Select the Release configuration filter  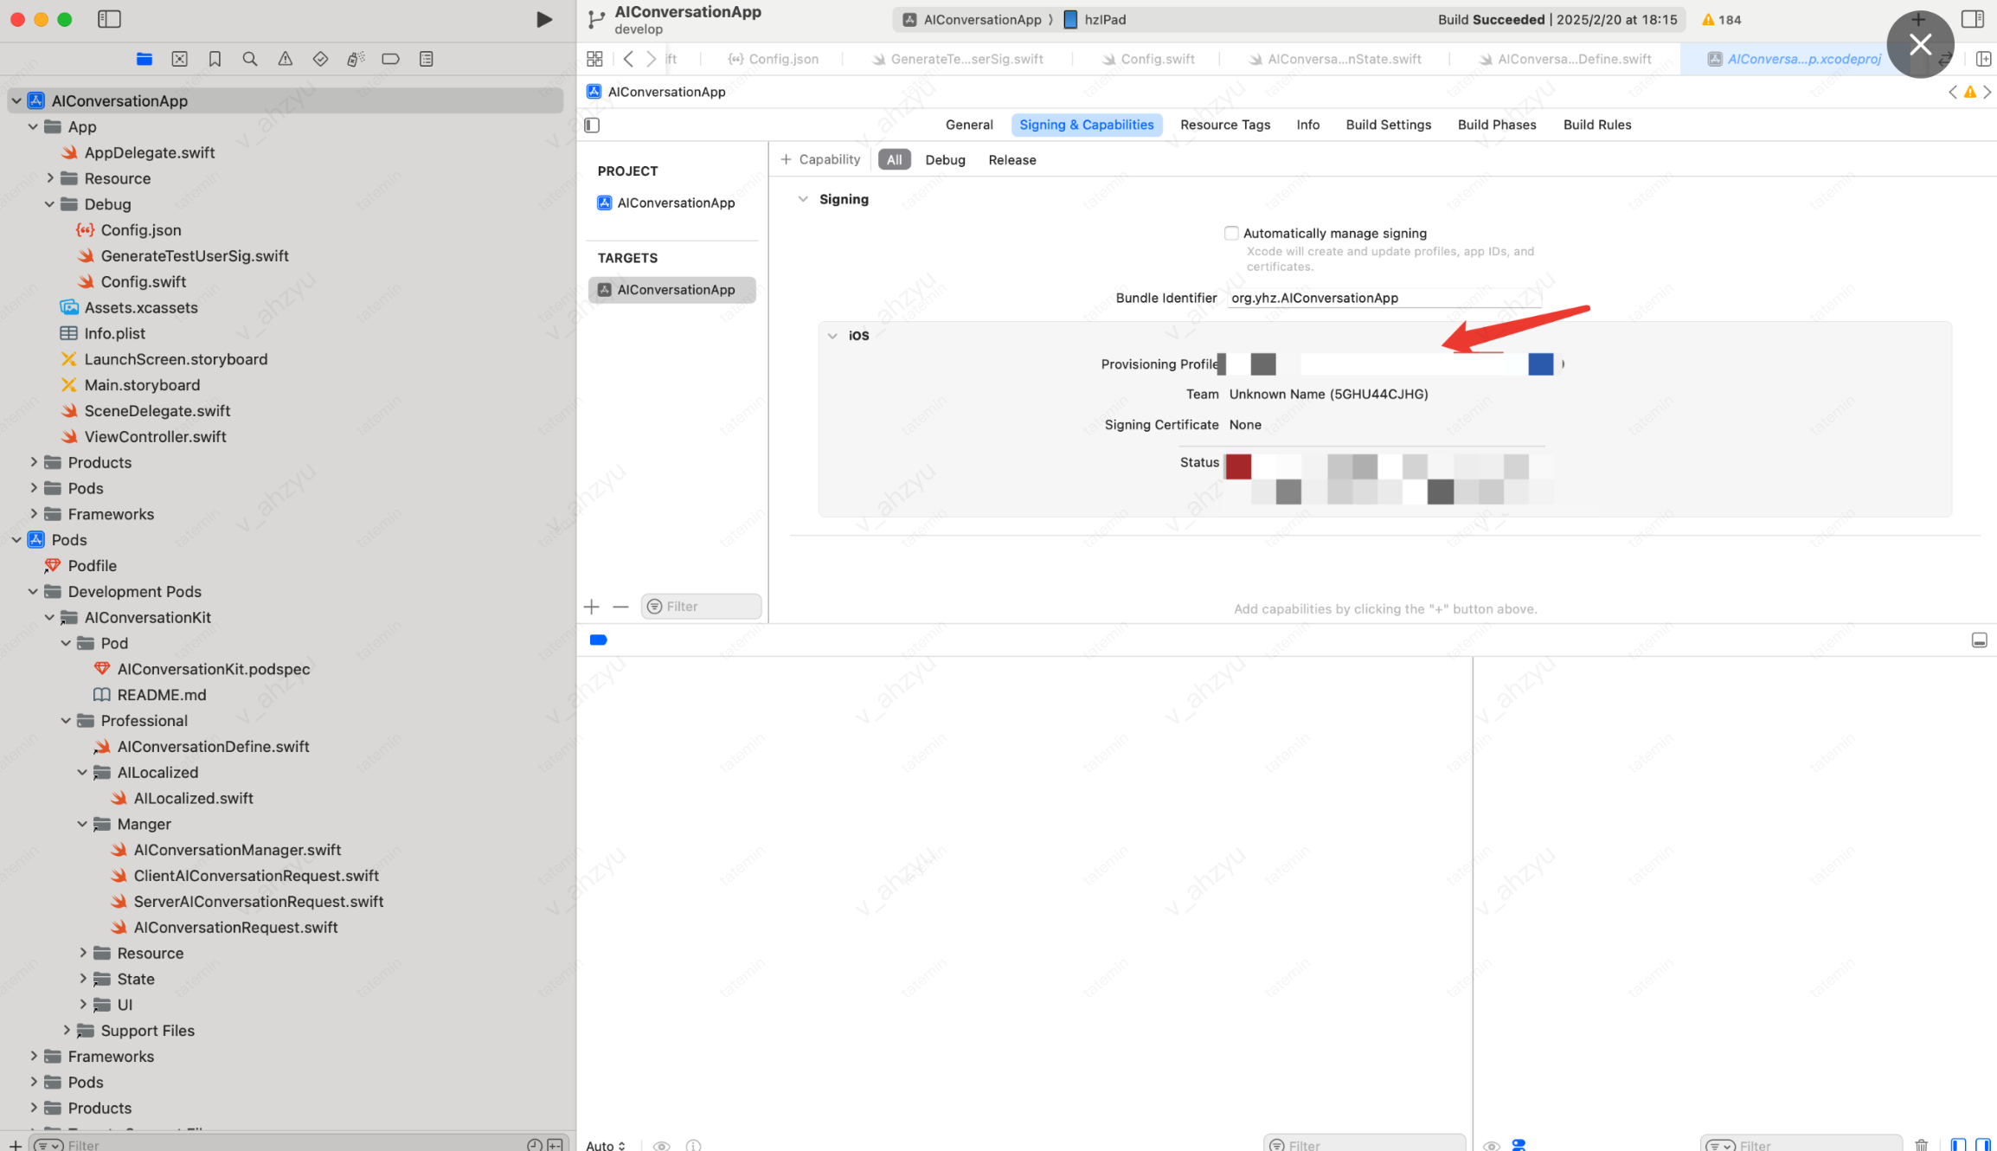pyautogui.click(x=1011, y=160)
